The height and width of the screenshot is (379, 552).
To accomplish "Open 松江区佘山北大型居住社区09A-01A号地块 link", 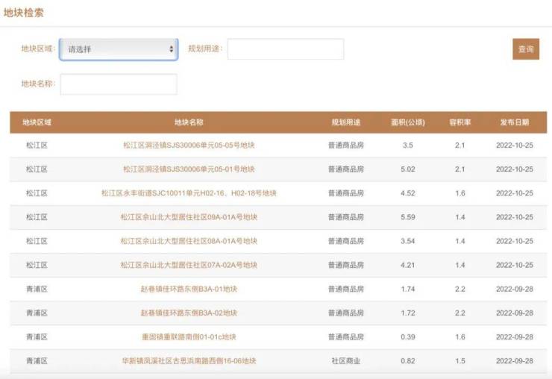I will point(189,217).
